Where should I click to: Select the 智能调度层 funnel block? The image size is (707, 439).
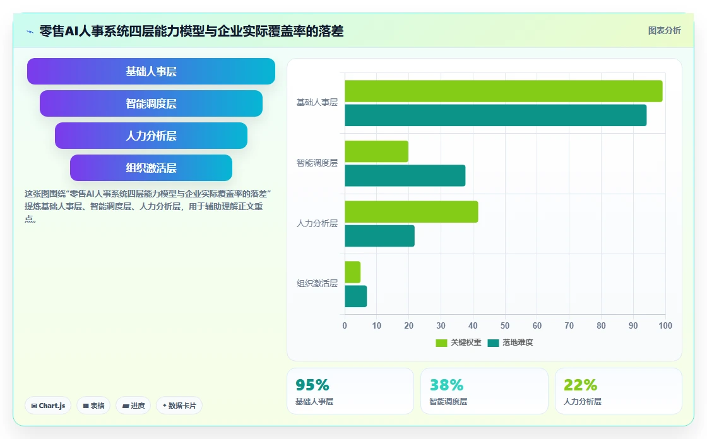pyautogui.click(x=151, y=103)
